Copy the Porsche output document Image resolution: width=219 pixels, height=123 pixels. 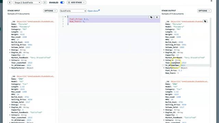pyautogui.click(x=205, y=21)
